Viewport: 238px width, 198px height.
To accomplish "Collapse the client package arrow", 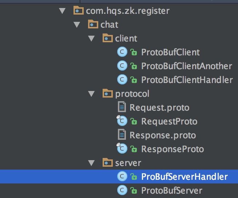I will pos(91,38).
